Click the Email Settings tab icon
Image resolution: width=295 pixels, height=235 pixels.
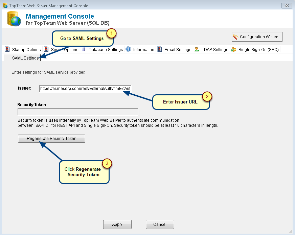coord(160,49)
